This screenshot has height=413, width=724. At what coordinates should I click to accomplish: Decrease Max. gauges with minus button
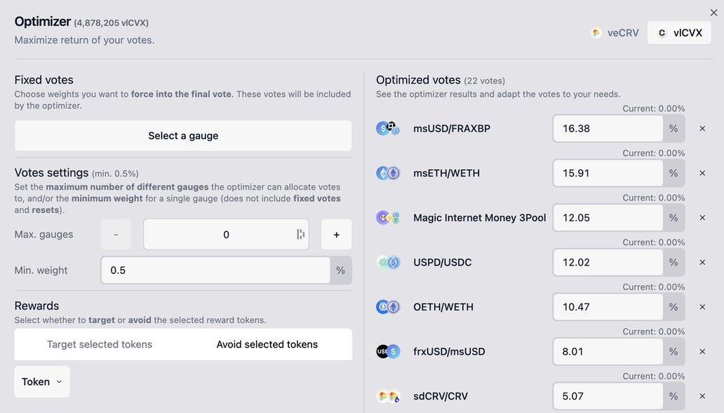(x=116, y=235)
